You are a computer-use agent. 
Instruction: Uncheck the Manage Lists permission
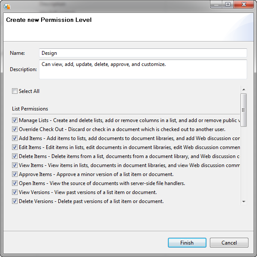pos(15,120)
